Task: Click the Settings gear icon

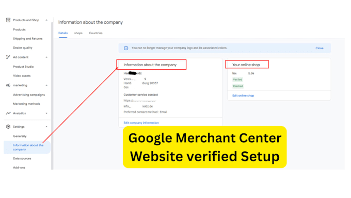Action: [x=8, y=127]
